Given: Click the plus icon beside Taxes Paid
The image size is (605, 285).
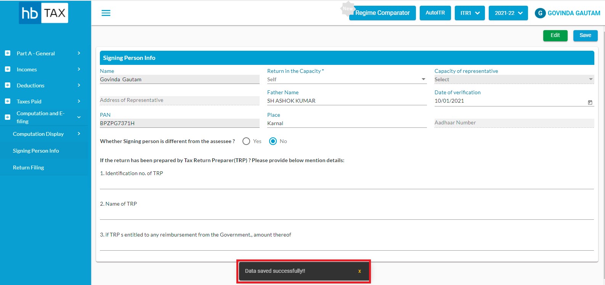Looking at the screenshot, I should click(x=8, y=101).
